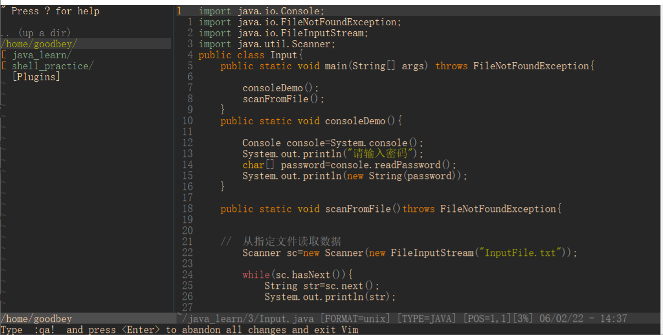Click relative line number 22 in gutter
This screenshot has width=663, height=335.
187,253
